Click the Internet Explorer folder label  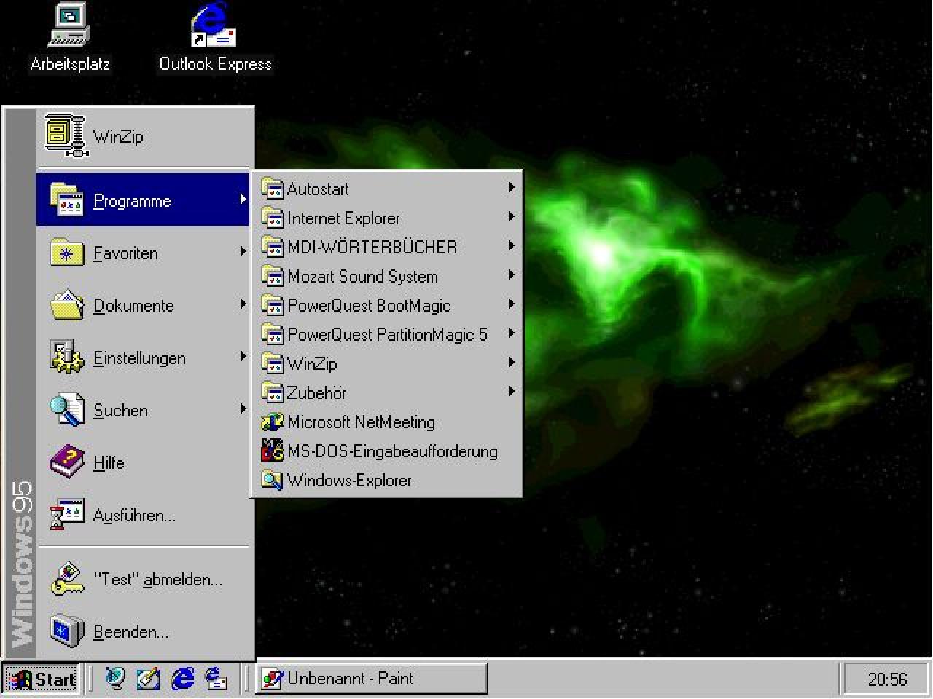343,218
